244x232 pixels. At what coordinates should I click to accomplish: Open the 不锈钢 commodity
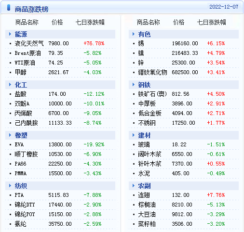pos(147,123)
